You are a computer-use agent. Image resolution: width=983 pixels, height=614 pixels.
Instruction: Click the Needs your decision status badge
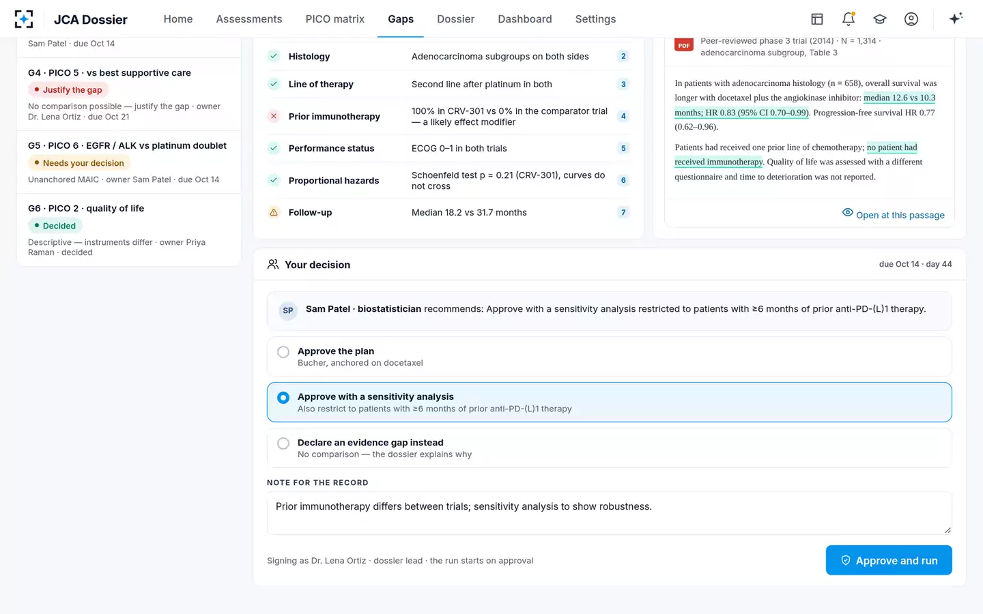79,163
